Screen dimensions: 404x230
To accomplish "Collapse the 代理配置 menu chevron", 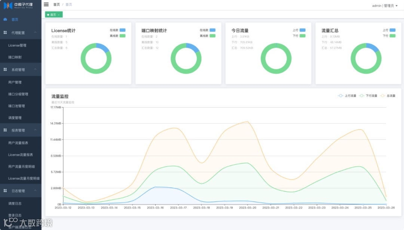I will [x=35, y=32].
